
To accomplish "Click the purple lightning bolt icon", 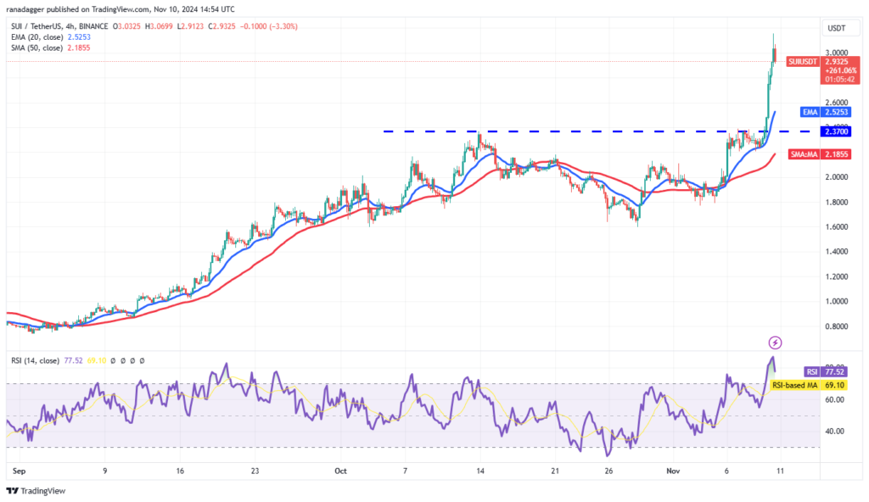I will 774,343.
